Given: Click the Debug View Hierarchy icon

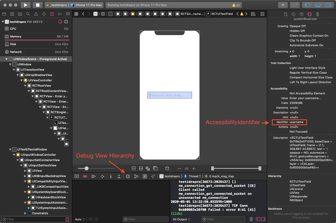Looking at the screenshot, I should tap(128, 176).
